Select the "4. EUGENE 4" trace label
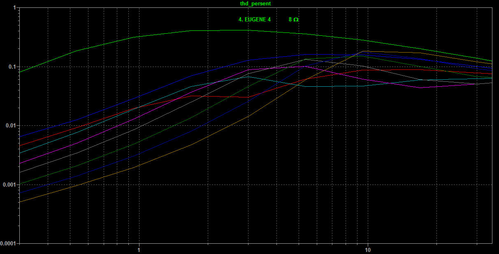The height and width of the screenshot is (254, 499). (255, 19)
